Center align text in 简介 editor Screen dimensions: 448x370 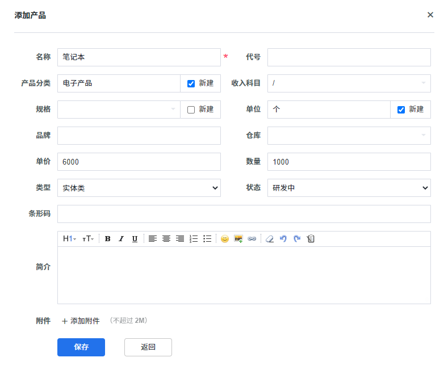point(166,239)
